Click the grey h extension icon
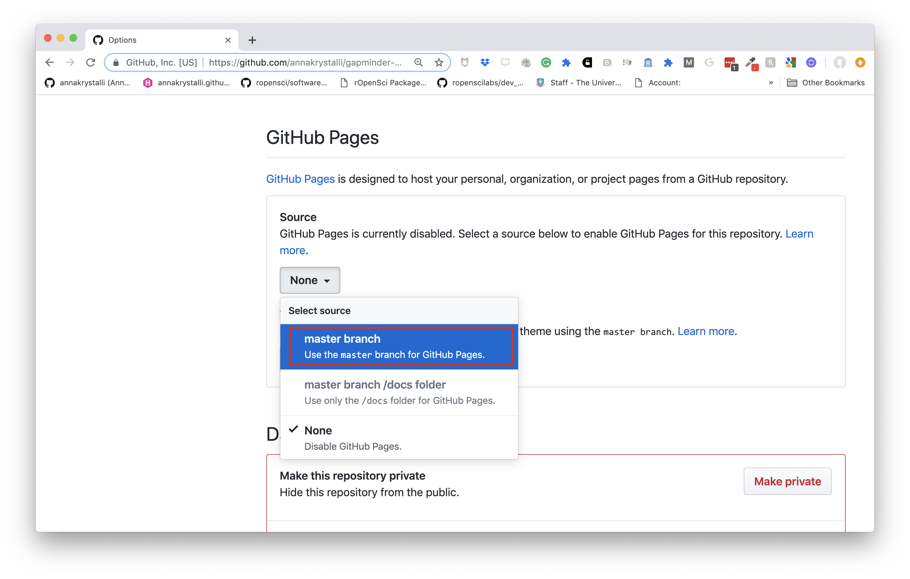The height and width of the screenshot is (579, 910). tap(770, 62)
